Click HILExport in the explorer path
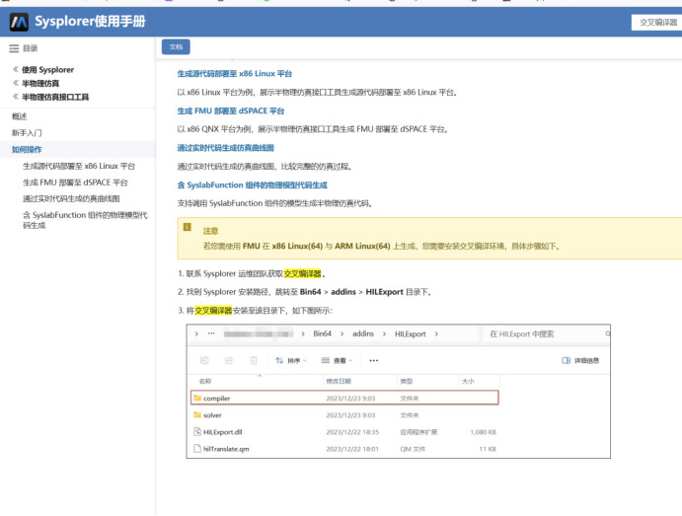Screen dimensions: 682x516 click(411, 333)
